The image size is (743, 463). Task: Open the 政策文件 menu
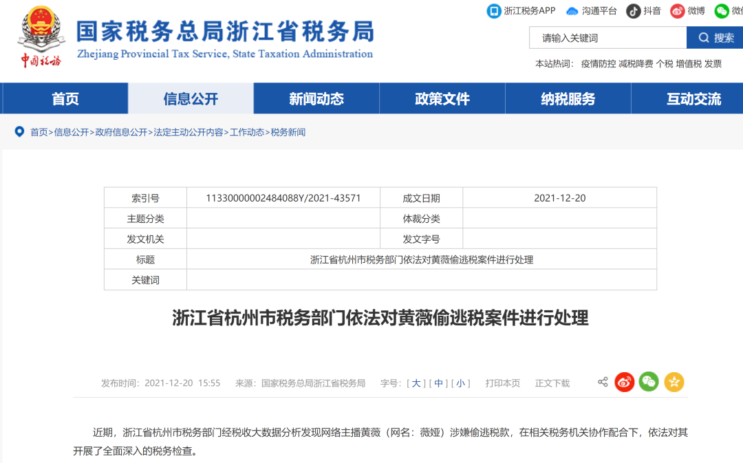[x=442, y=98]
